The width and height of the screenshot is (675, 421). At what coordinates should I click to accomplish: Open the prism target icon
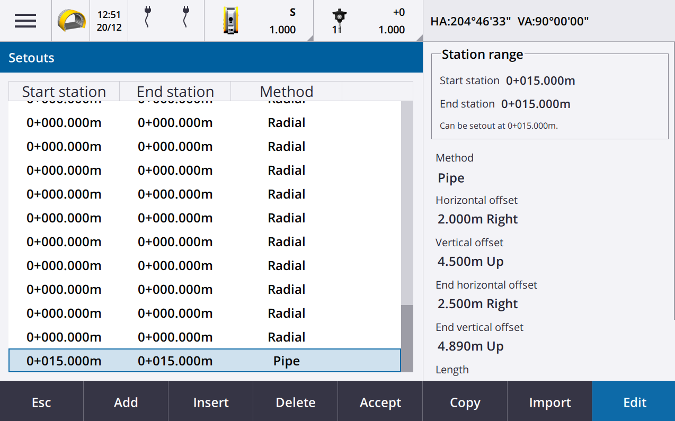pos(339,21)
